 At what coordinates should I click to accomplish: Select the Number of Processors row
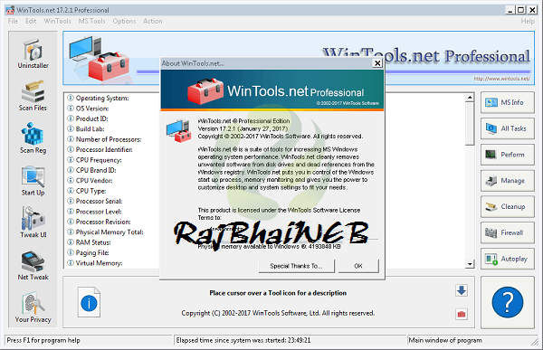tap(104, 139)
